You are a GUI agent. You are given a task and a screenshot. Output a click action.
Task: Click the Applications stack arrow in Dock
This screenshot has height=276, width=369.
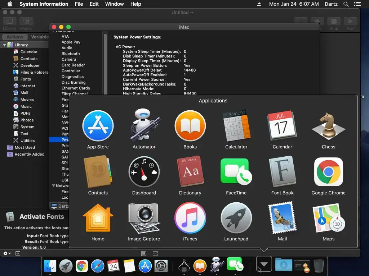[264, 264]
